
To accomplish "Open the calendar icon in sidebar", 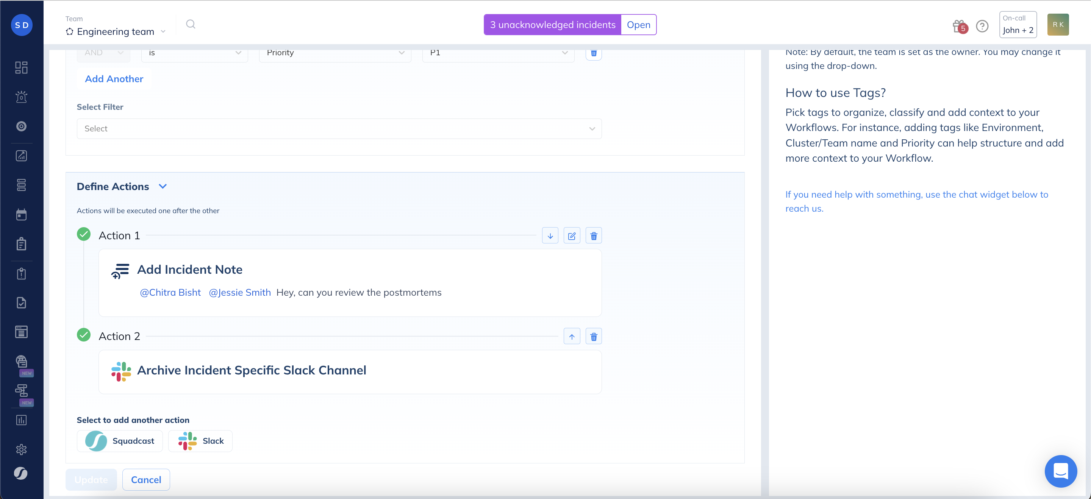I will [x=21, y=215].
